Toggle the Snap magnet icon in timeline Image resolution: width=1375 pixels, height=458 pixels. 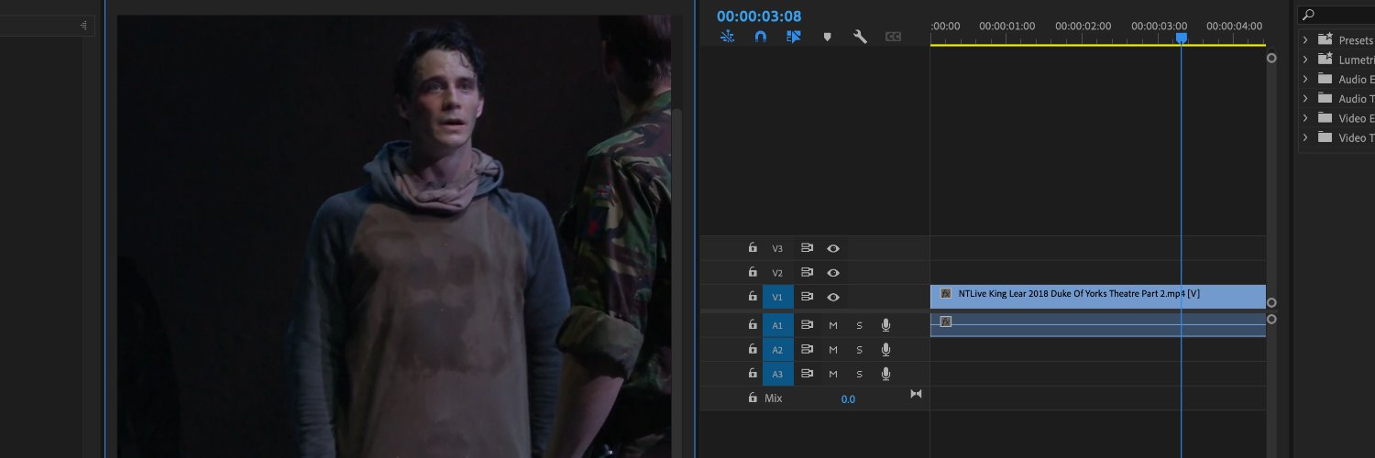pyautogui.click(x=760, y=37)
